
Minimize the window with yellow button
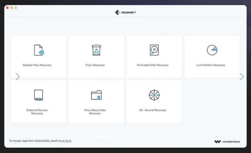coord(11,8)
